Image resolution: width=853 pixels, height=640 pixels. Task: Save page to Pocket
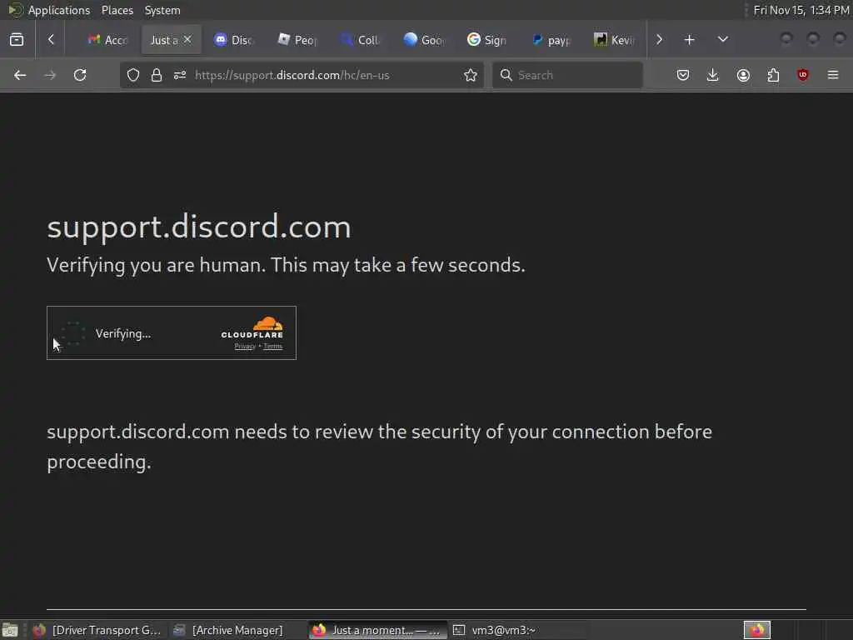pos(683,75)
